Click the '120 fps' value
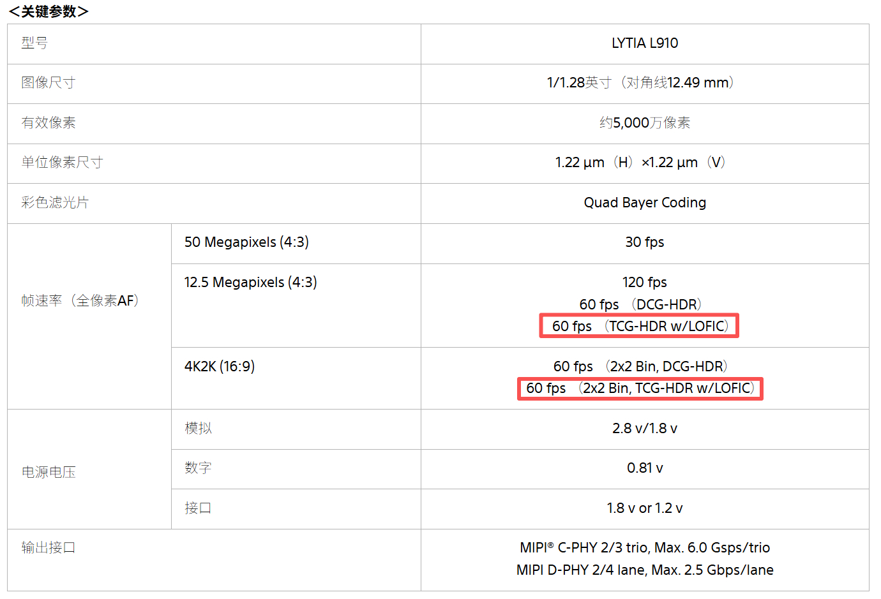Image resolution: width=881 pixels, height=599 pixels. 645,282
